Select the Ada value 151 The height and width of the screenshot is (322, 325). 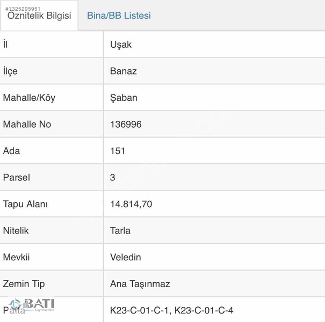(x=118, y=151)
